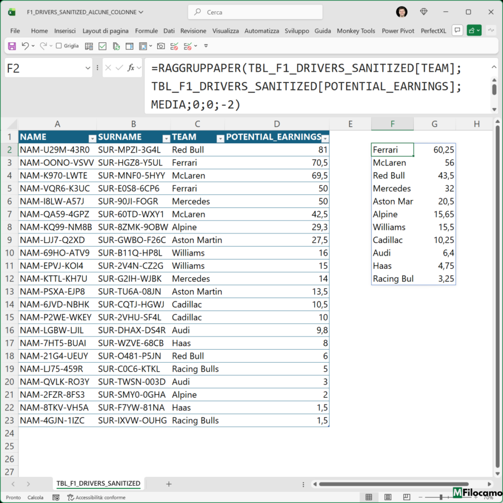
Task: Click the zoom slider handle
Action: click(441, 497)
